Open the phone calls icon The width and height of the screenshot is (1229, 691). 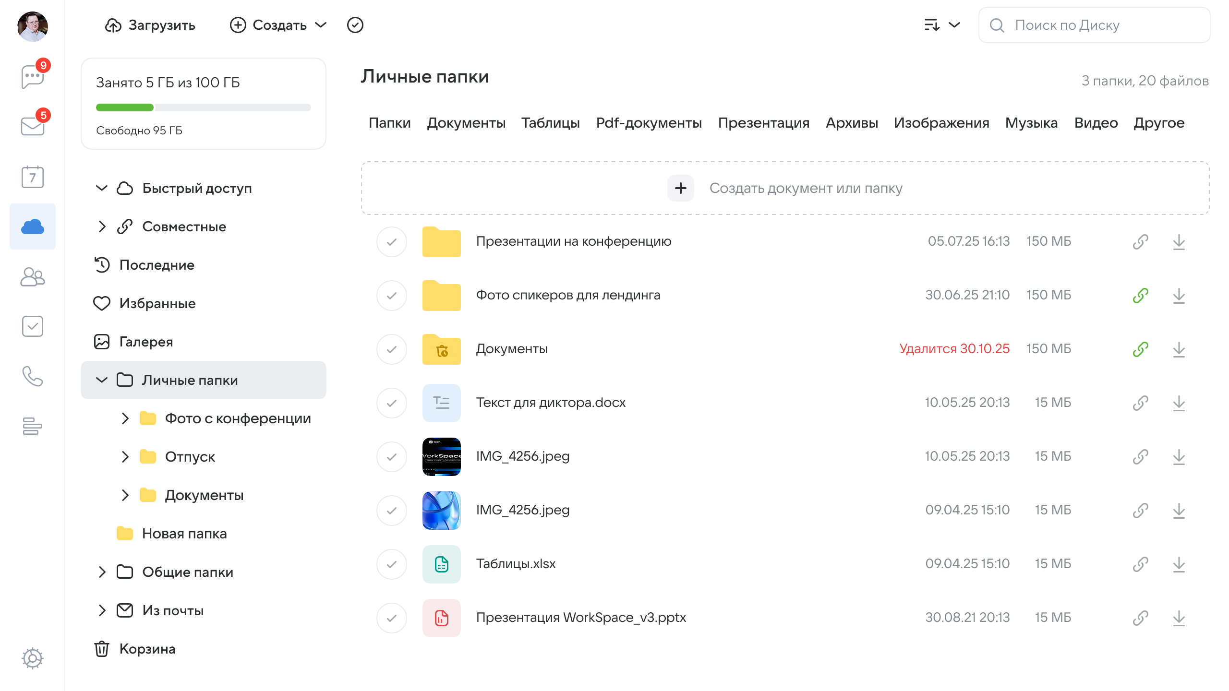point(32,376)
